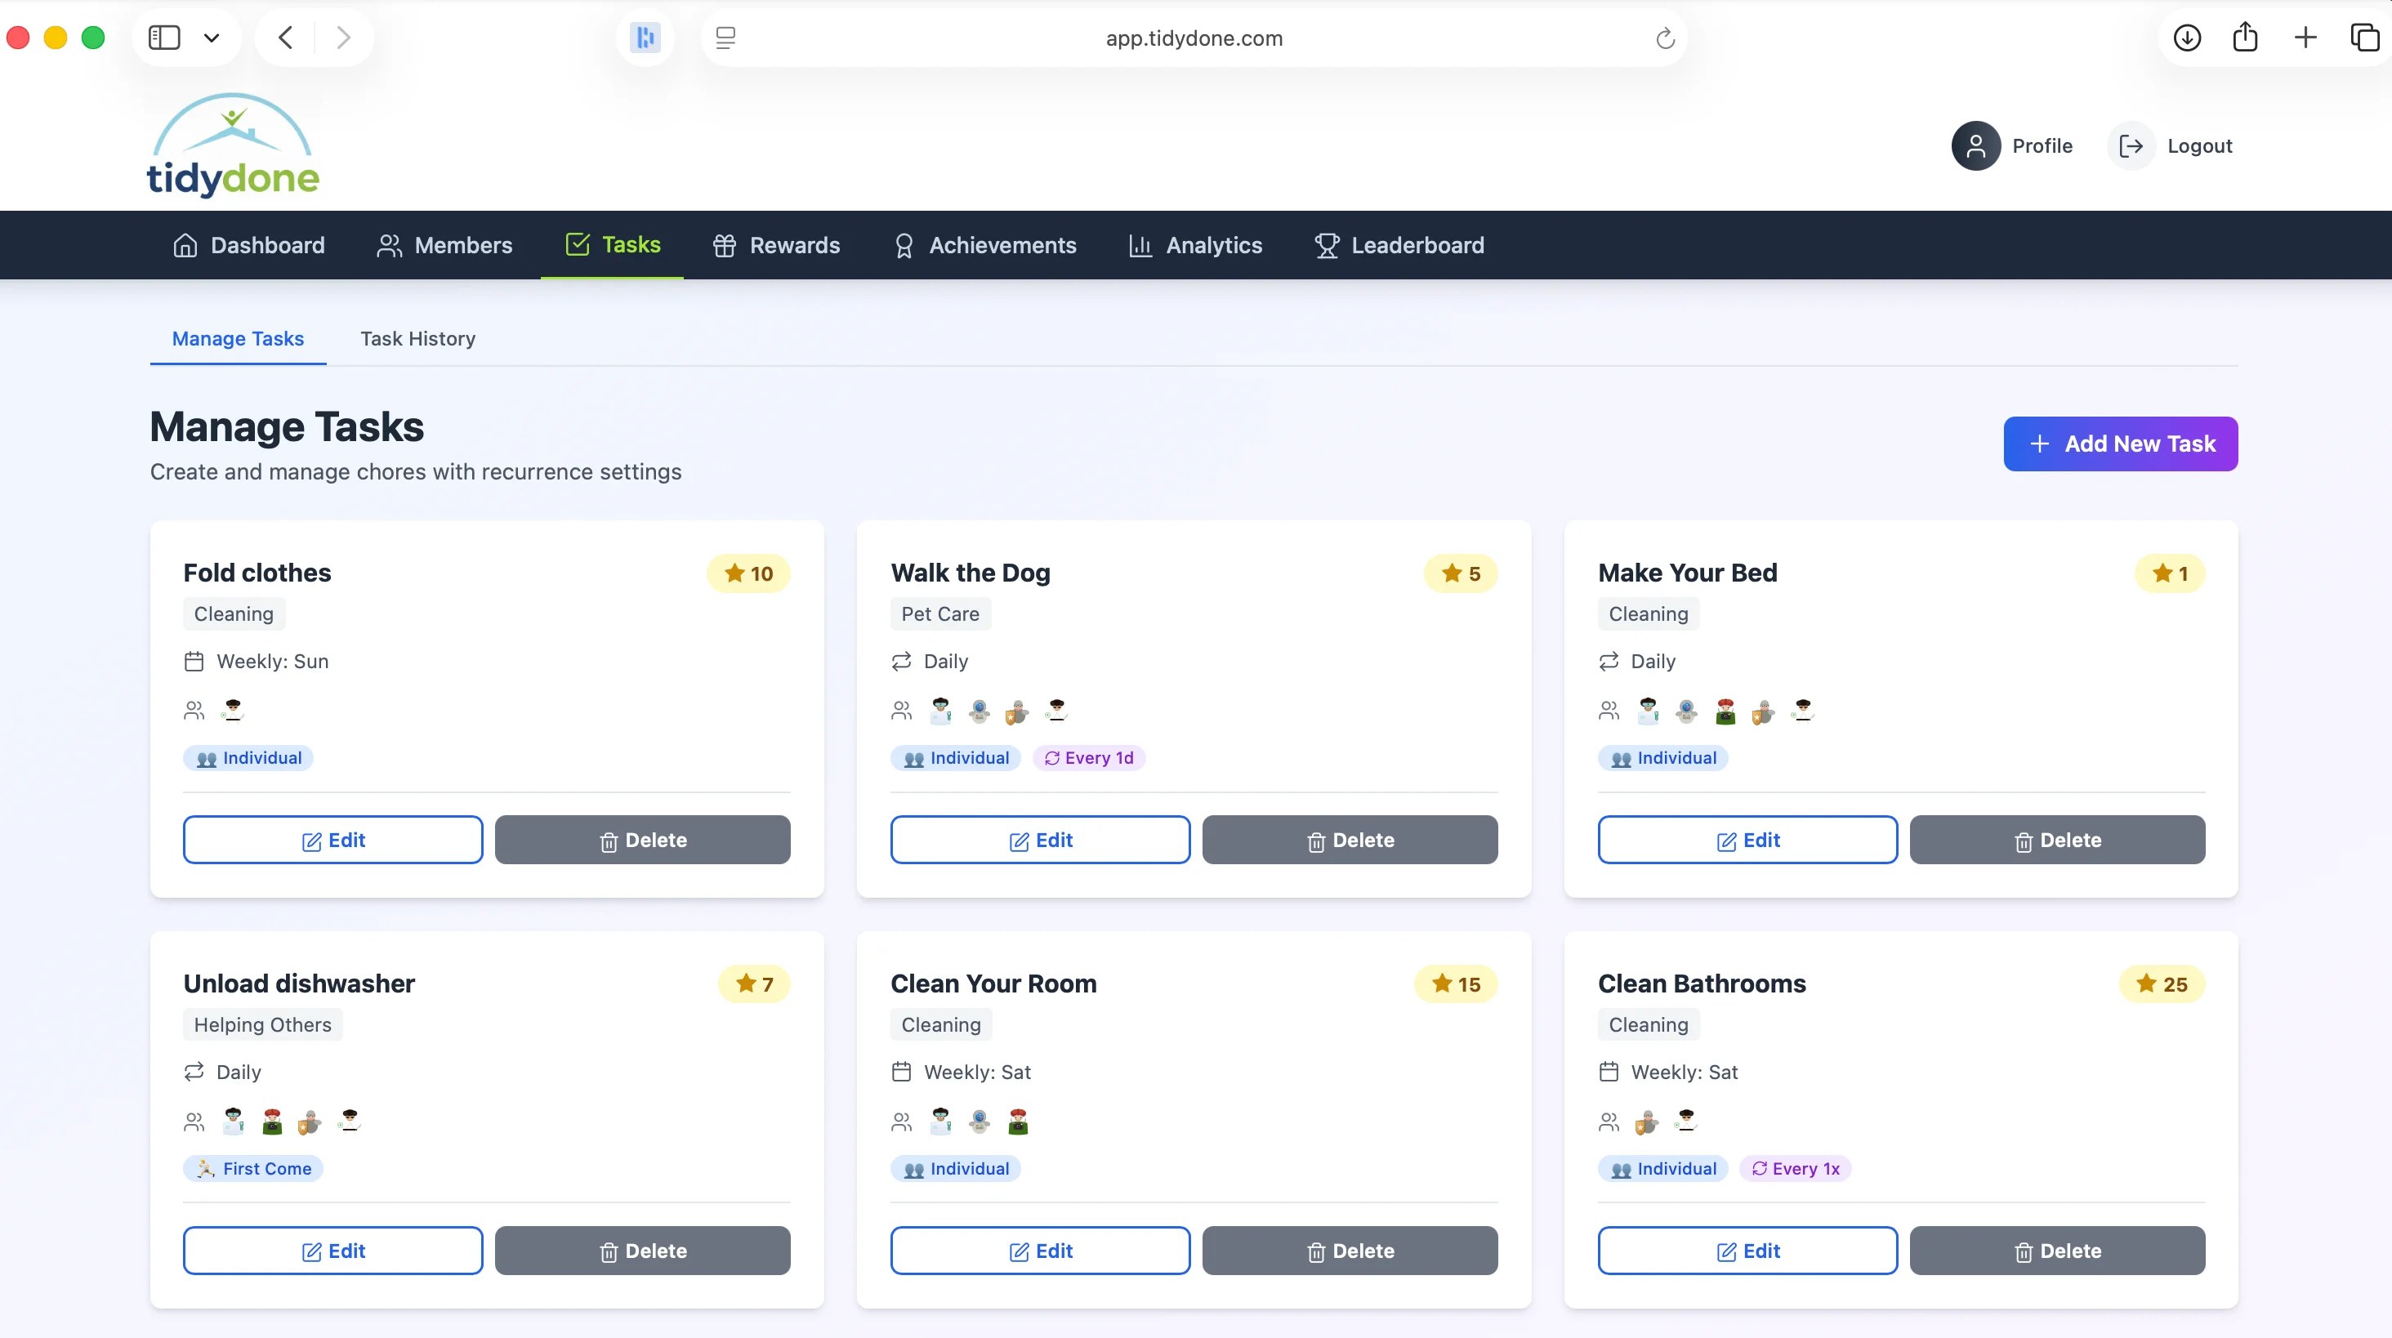
Task: Click the 5 star points badge on Walk the Dog
Action: click(x=1461, y=573)
